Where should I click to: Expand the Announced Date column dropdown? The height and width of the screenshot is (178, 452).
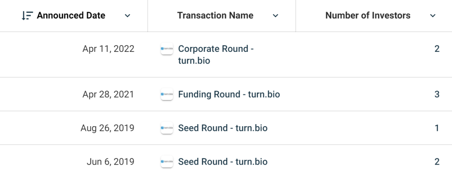coord(127,15)
